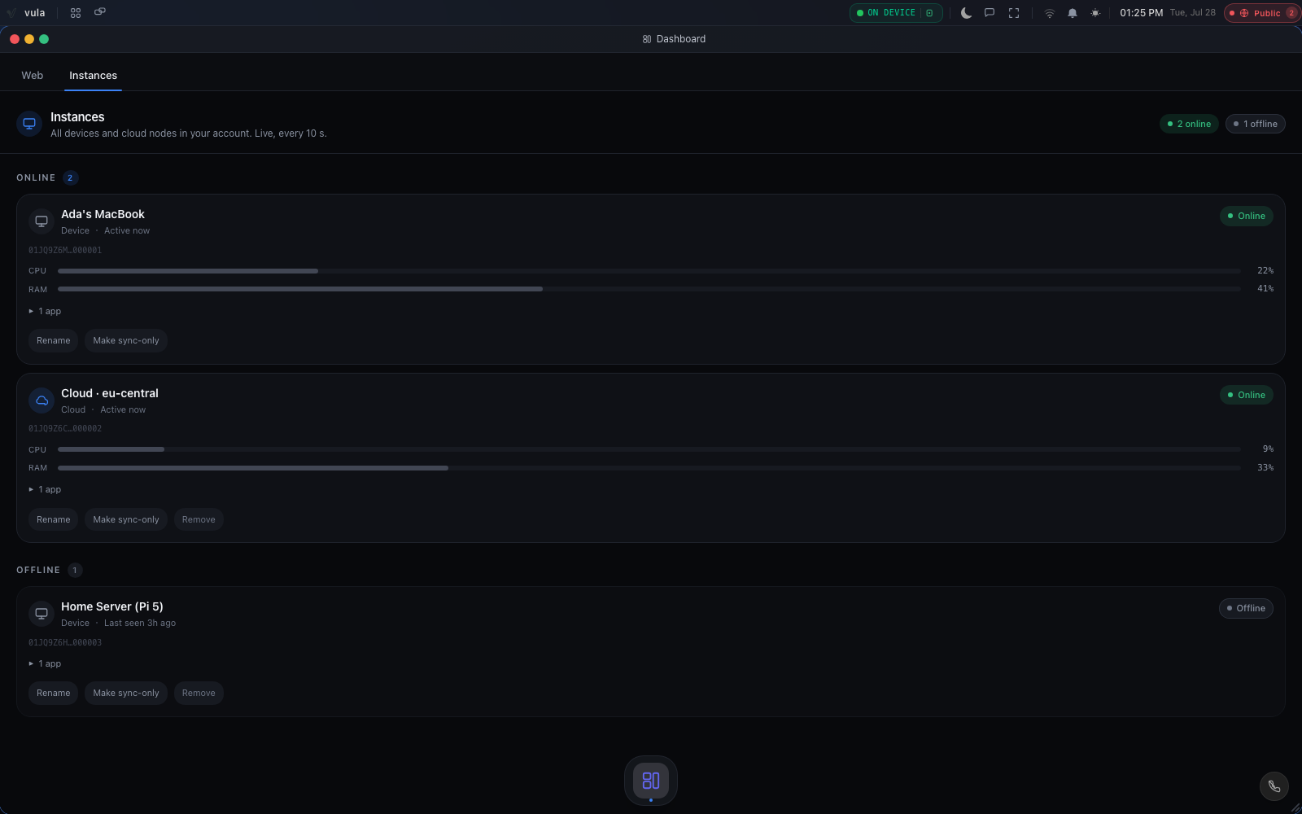Click the apps grid icon beside vula
1302x814 pixels.
click(76, 13)
